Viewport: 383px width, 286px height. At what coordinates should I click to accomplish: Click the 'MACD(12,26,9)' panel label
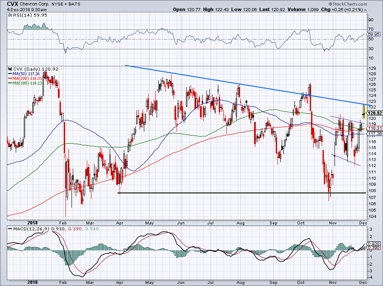31,229
